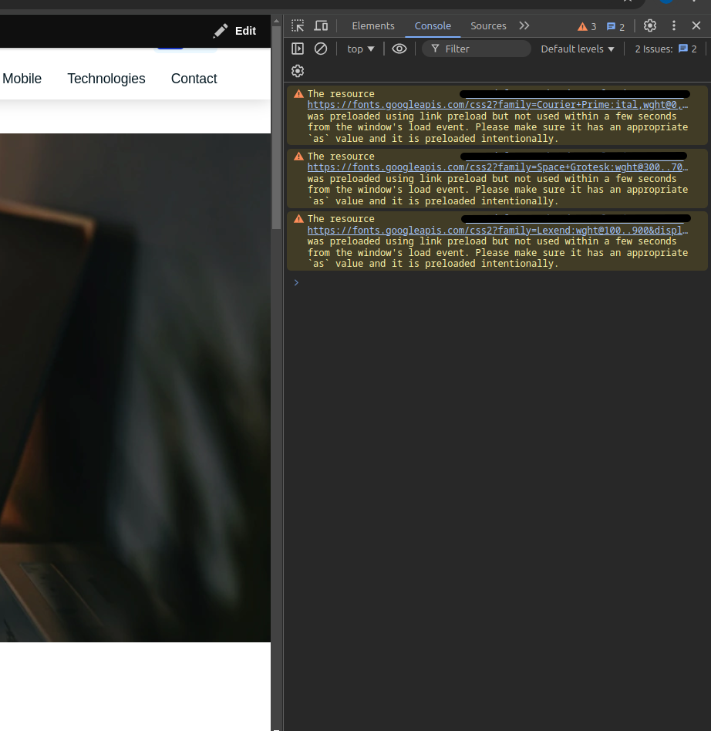Clear the console with the ban icon
Screen dimensions: 711x731
point(321,49)
